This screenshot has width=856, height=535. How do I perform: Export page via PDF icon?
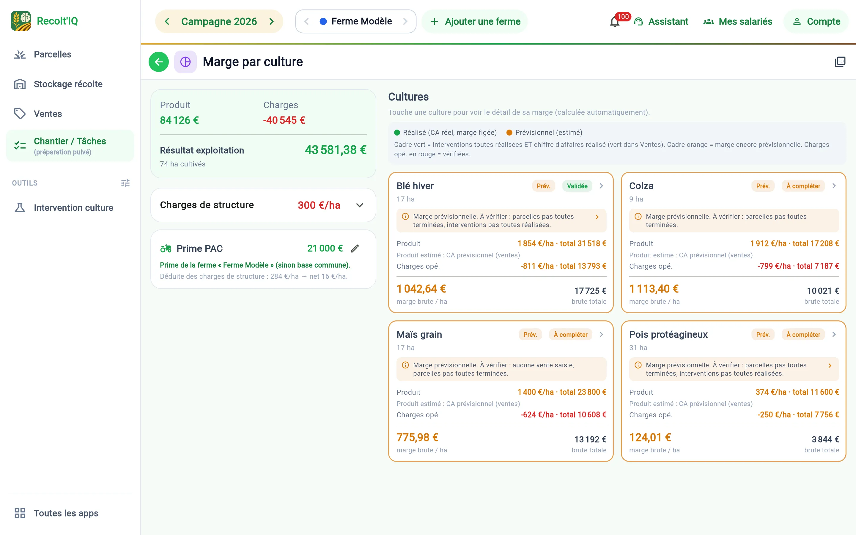click(840, 62)
